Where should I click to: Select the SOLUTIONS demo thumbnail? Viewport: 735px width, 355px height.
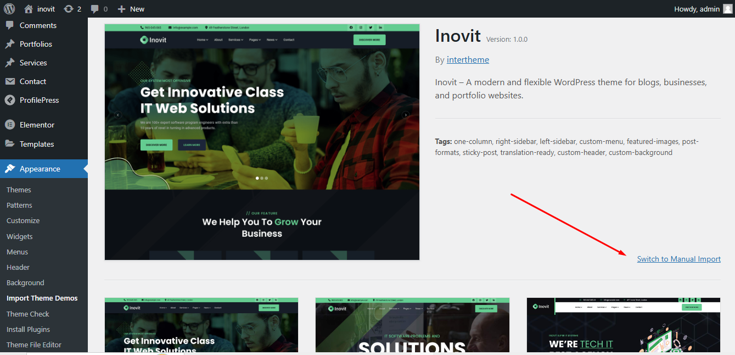pos(412,325)
